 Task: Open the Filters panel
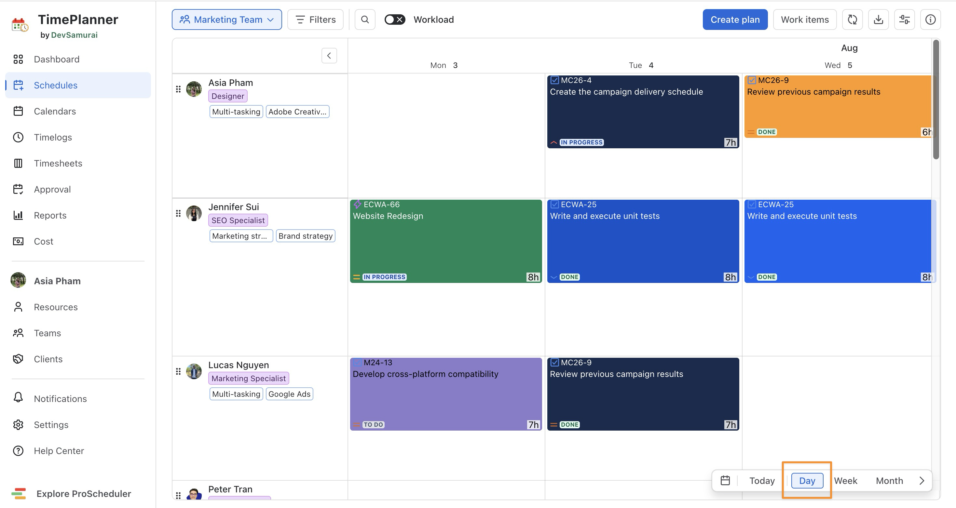[x=315, y=20]
